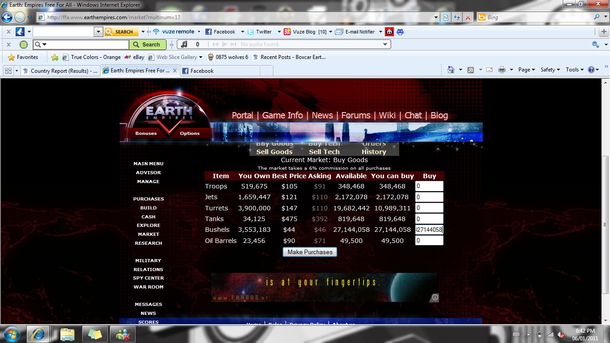Viewport: 610px width, 343px height.
Task: Open the Page dropdown menu
Action: (526, 70)
